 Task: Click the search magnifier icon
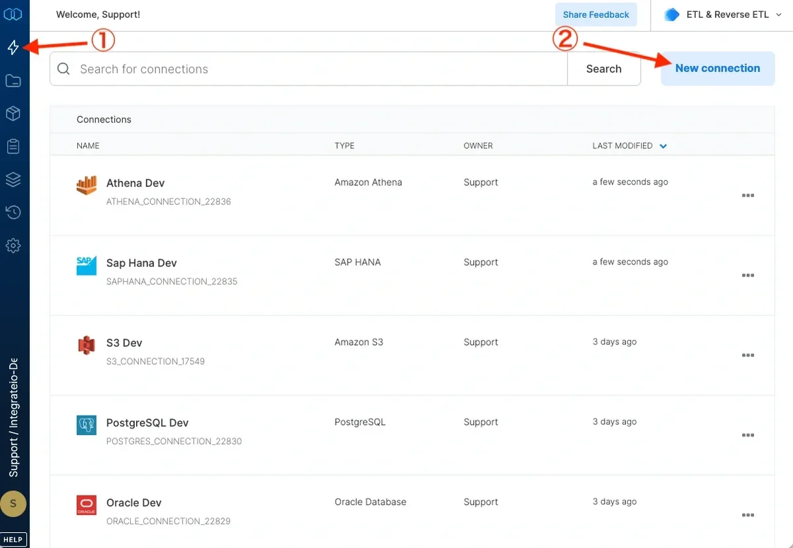pos(63,69)
